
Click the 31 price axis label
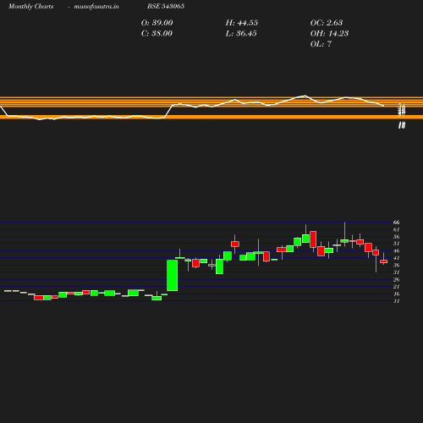(x=396, y=272)
